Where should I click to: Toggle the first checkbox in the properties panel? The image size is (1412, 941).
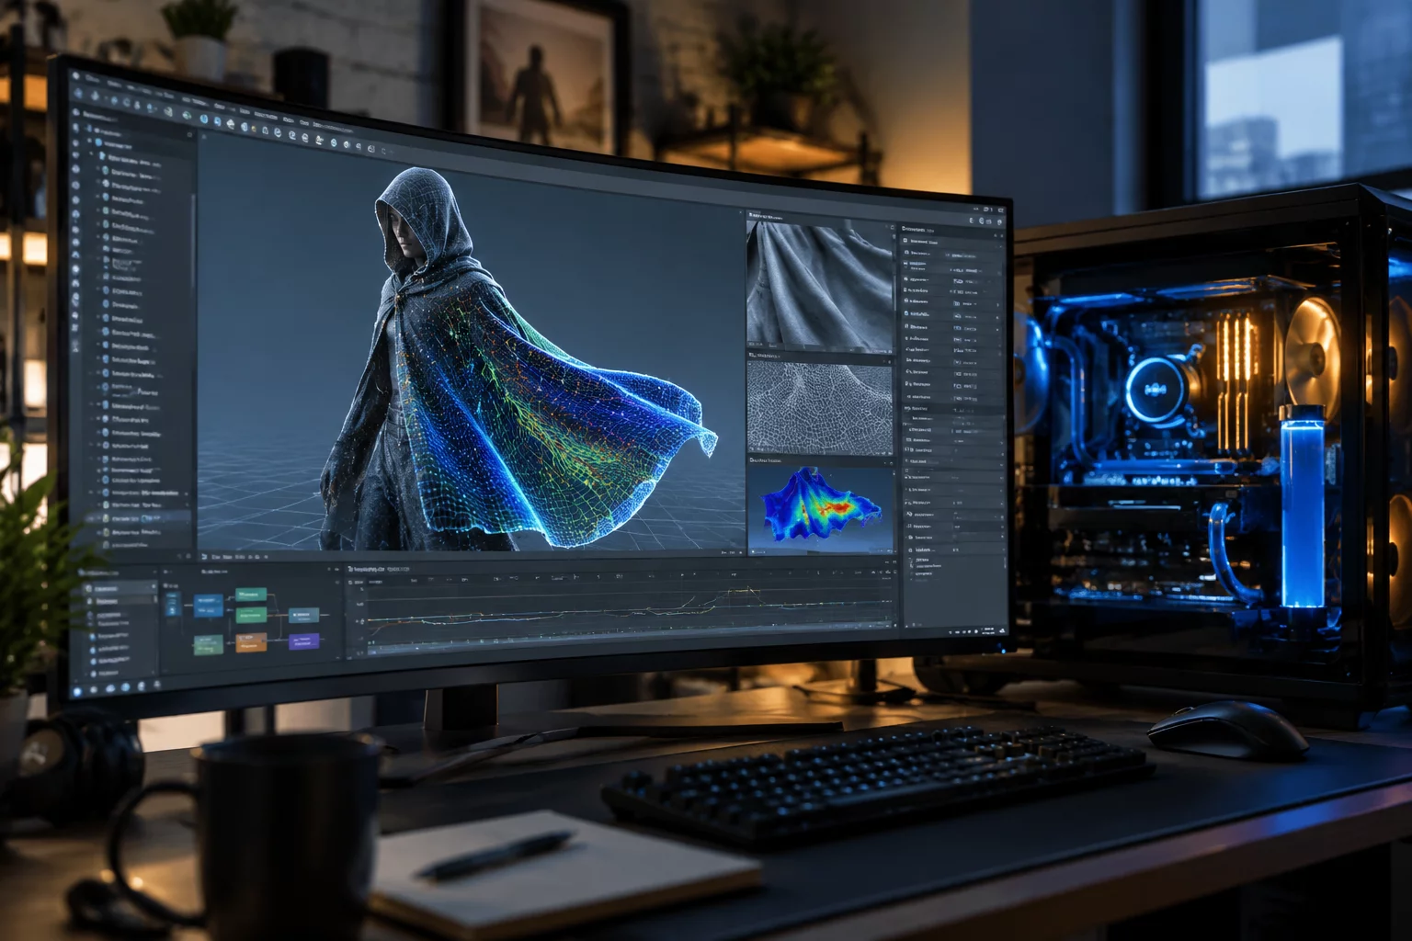(x=905, y=241)
